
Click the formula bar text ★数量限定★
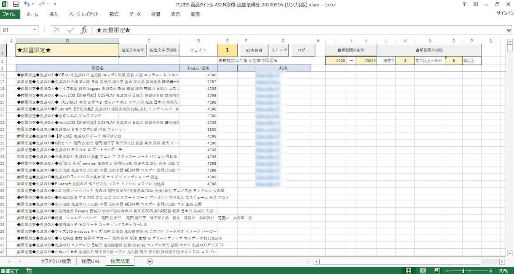point(113,30)
